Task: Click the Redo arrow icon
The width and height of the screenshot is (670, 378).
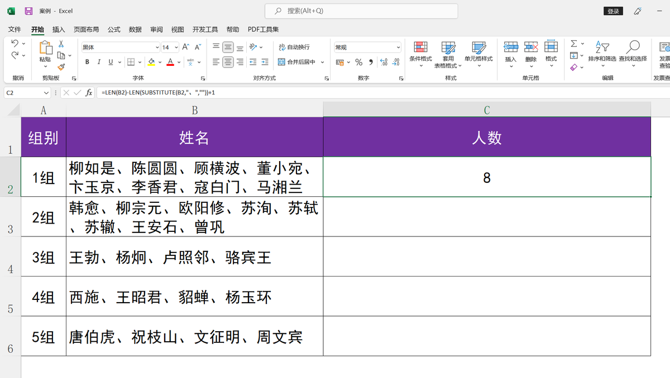Action: click(x=15, y=55)
